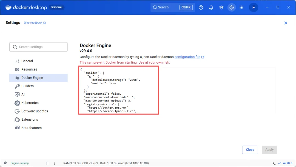Click the PERSONAL plan badge
296x167 pixels.
(56, 7)
